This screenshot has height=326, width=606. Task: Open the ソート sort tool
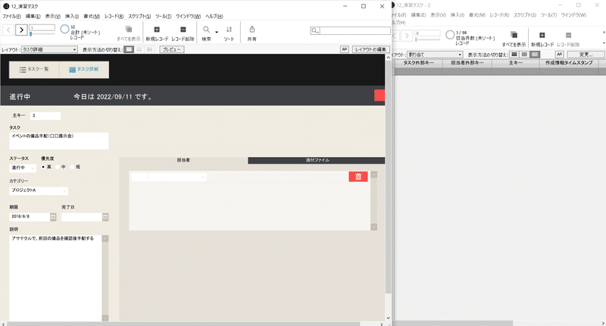click(x=229, y=33)
